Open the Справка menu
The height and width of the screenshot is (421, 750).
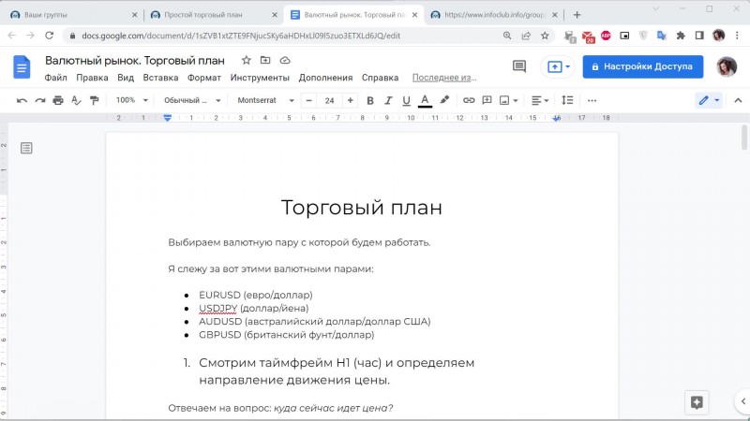click(x=381, y=78)
